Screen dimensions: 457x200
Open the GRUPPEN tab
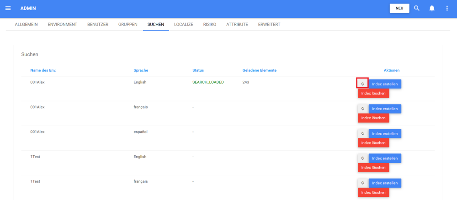tap(128, 25)
